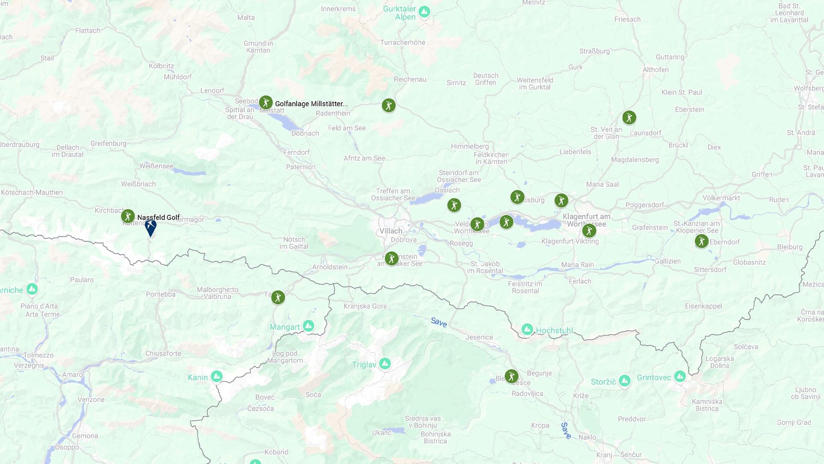Open the golf marker at Bled
Image resolution: width=824 pixels, height=464 pixels.
tap(511, 376)
